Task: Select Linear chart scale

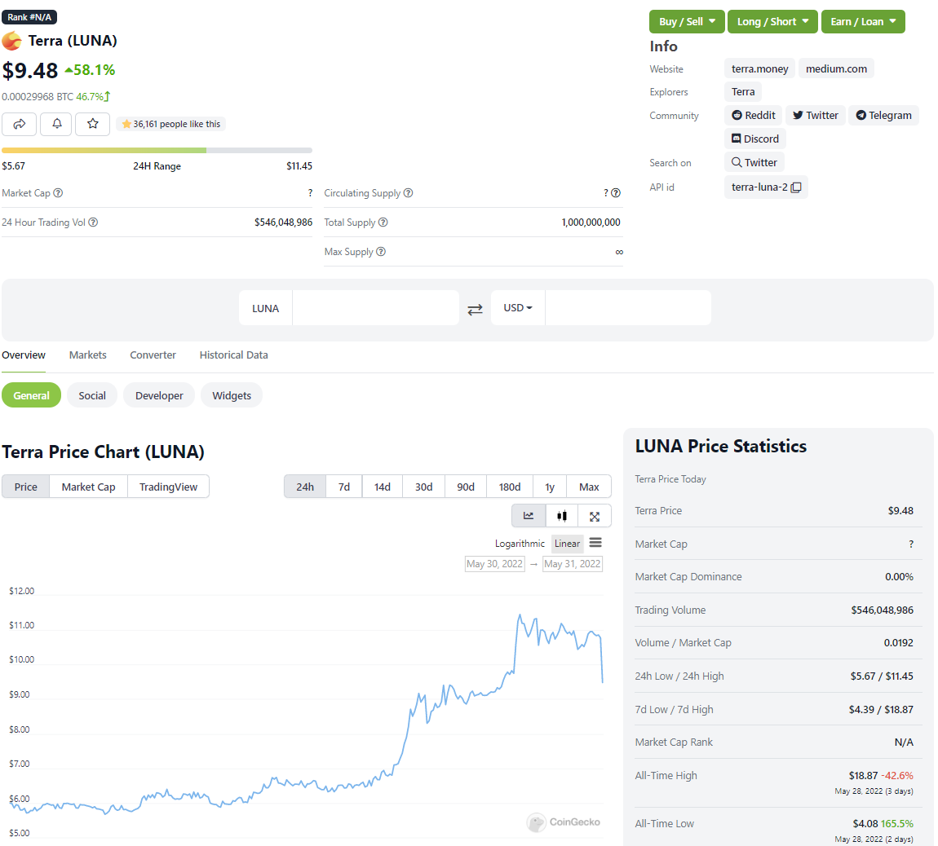Action: click(567, 544)
